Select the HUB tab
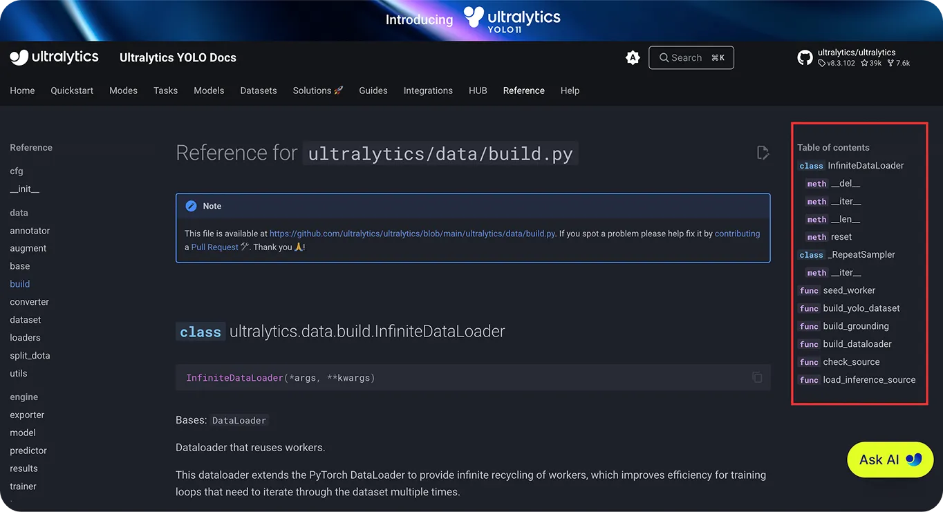This screenshot has height=512, width=943. click(x=478, y=91)
